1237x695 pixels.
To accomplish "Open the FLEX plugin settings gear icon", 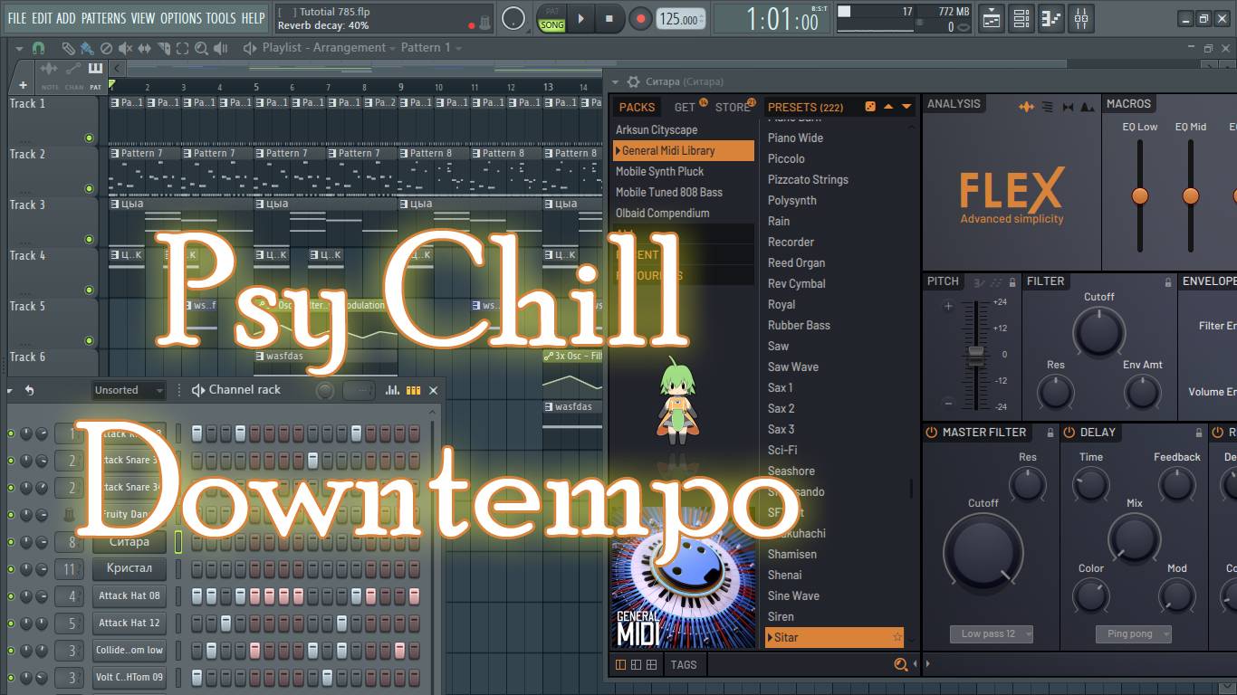I will (x=633, y=81).
